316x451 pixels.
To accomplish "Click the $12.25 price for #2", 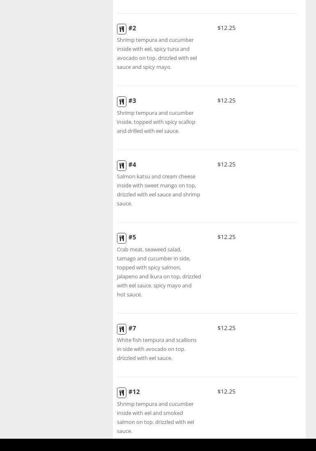I will pos(227,28).
